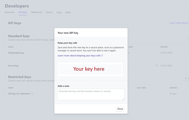Click the external link icon after 'keys safe'
The width and height of the screenshot is (189, 120).
click(x=102, y=55)
